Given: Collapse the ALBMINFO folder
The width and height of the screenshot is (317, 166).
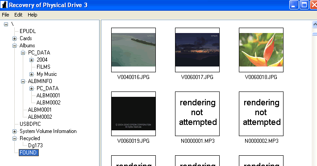Looking at the screenshot, I should (x=23, y=81).
